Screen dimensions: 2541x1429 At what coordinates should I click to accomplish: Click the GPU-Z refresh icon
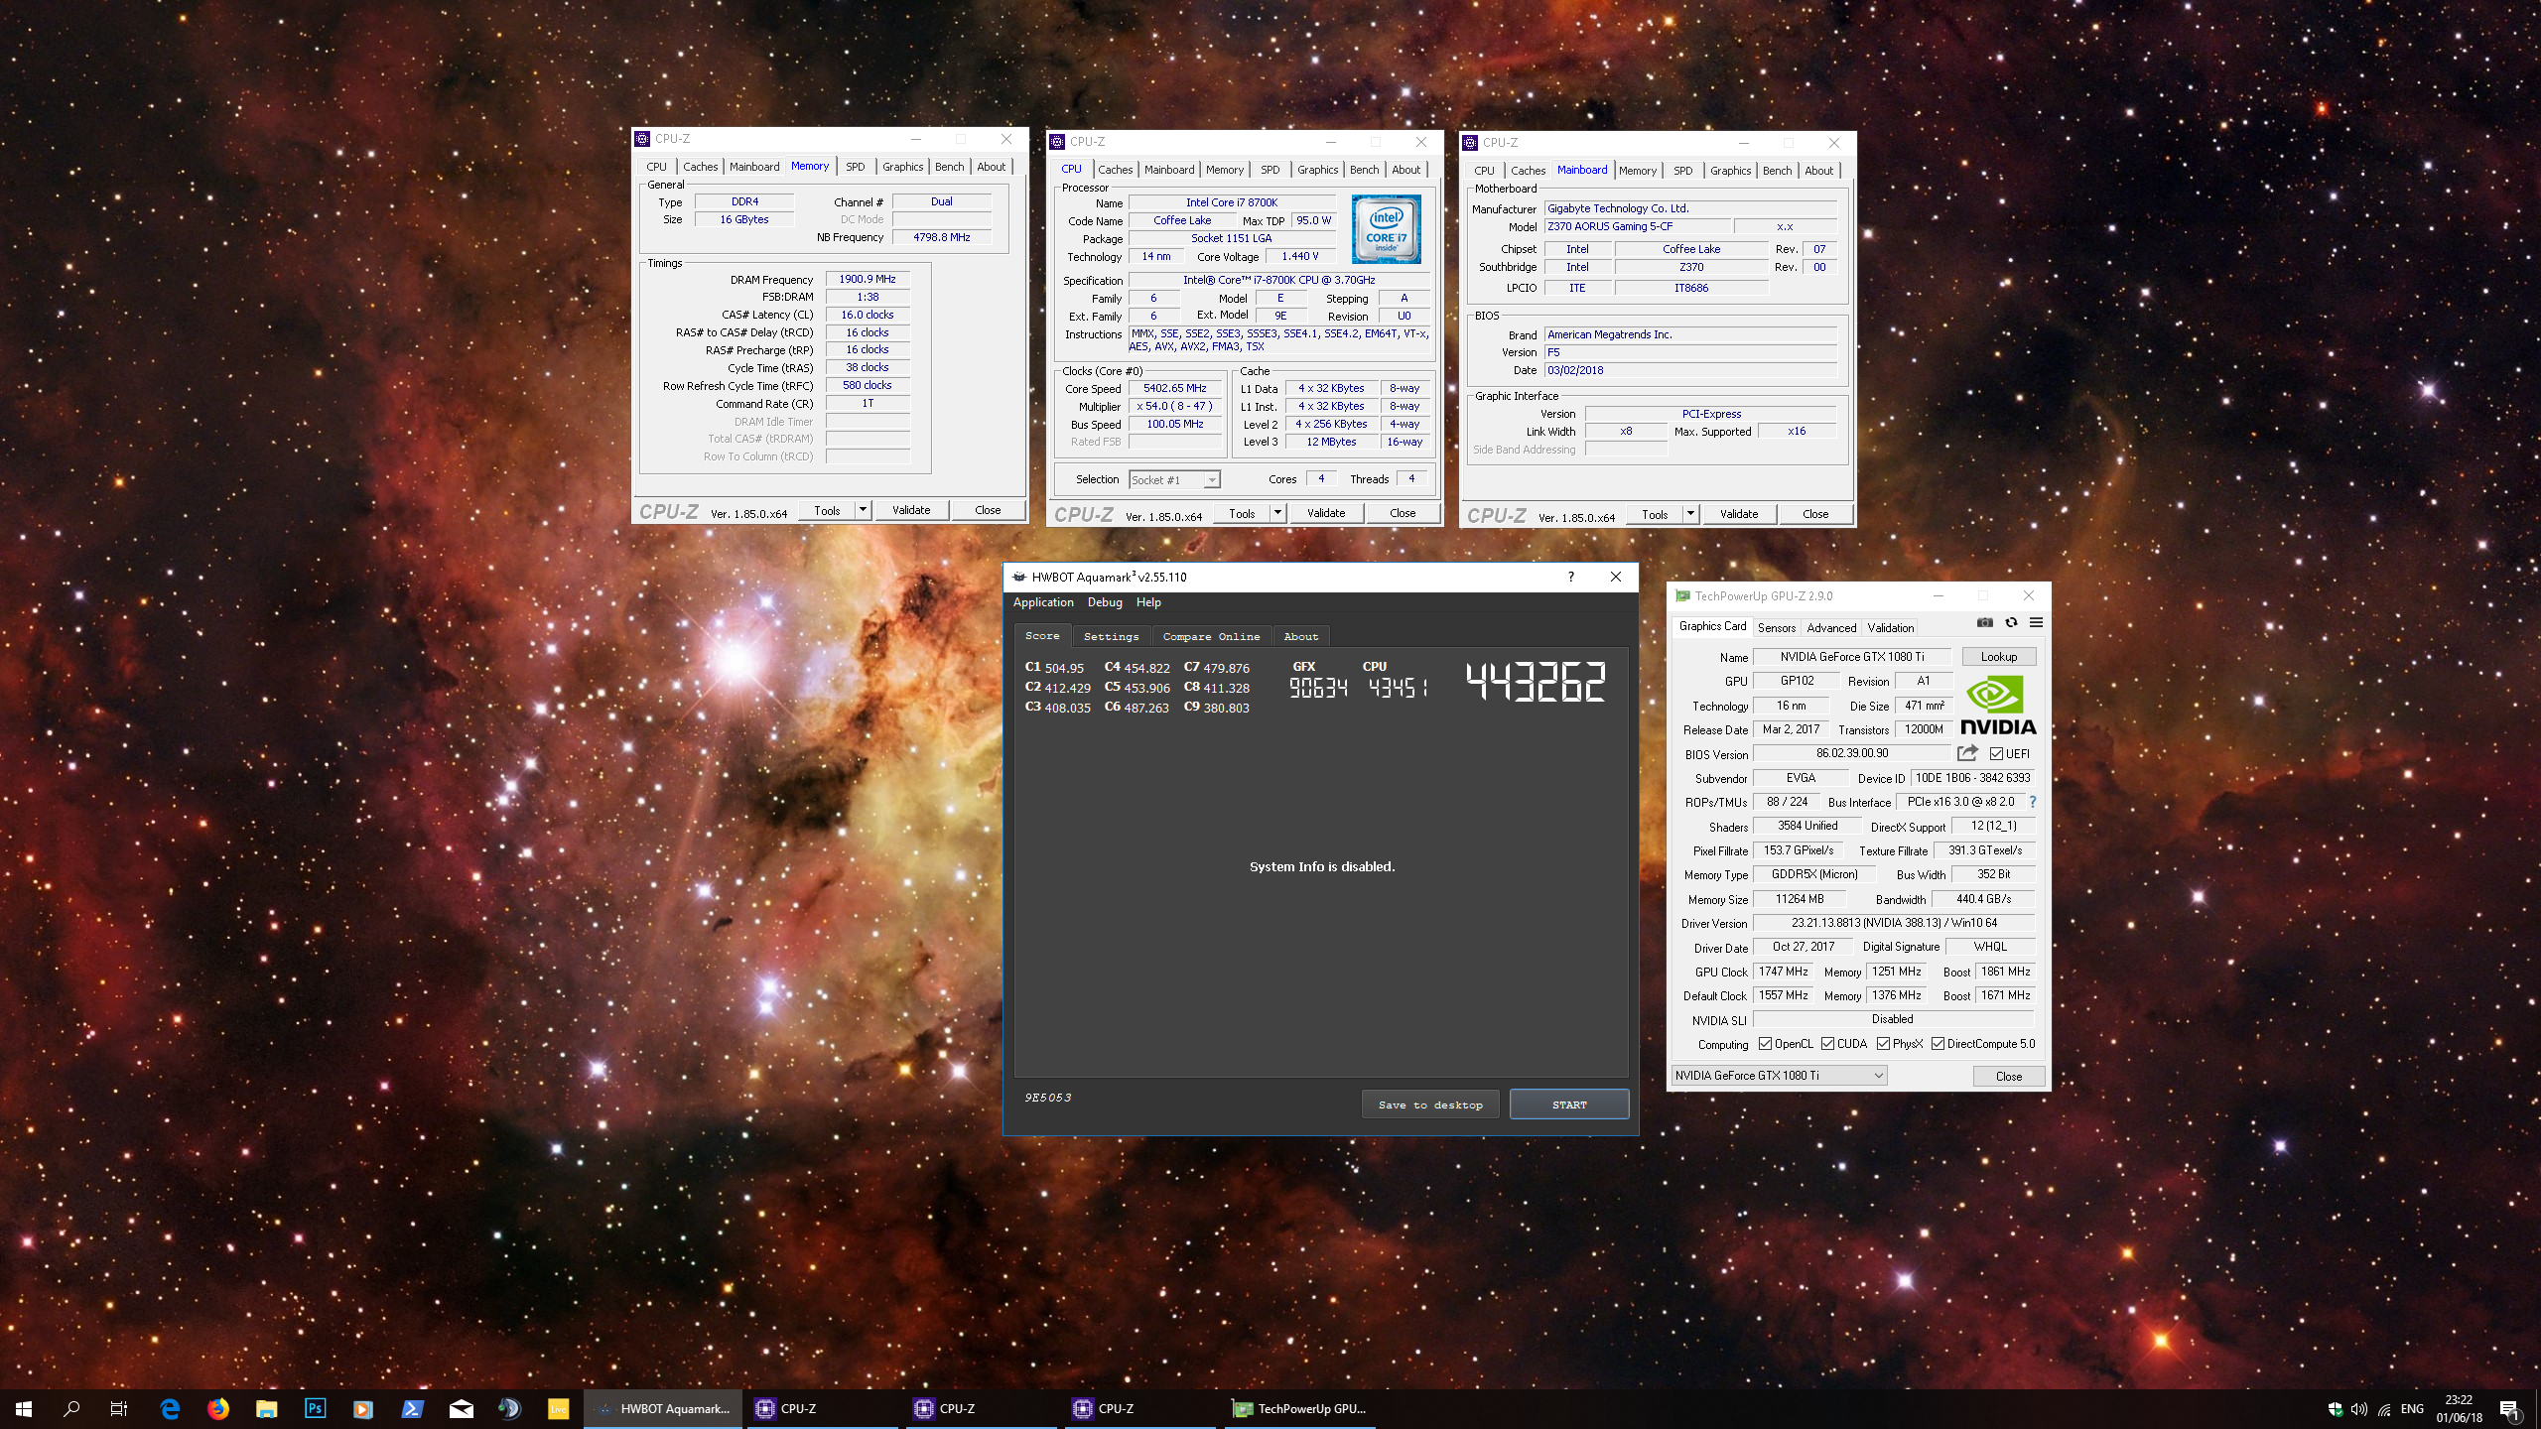[x=2011, y=623]
